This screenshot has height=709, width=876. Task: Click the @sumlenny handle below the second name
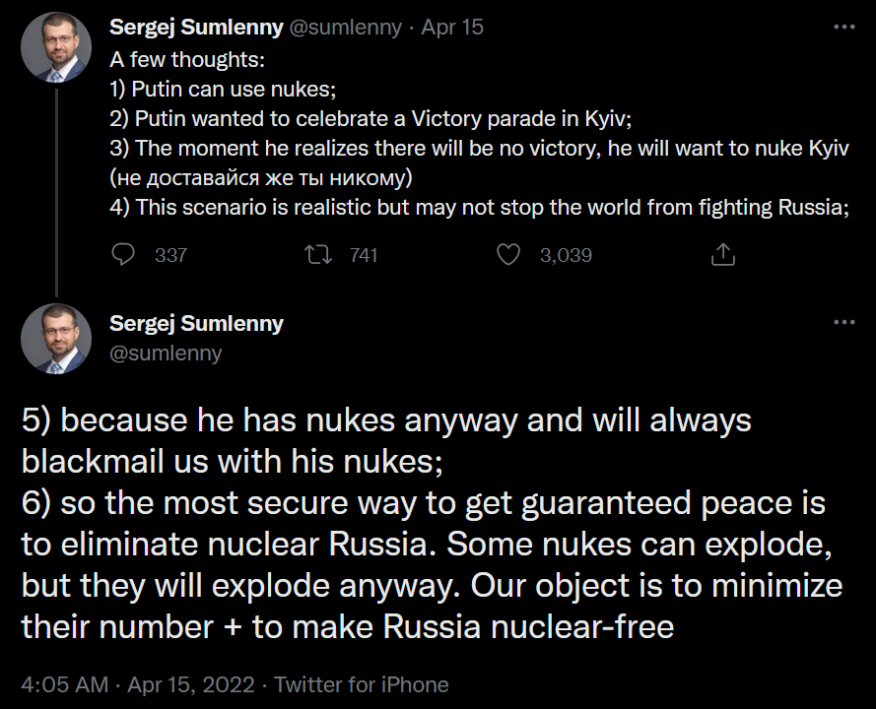click(166, 353)
